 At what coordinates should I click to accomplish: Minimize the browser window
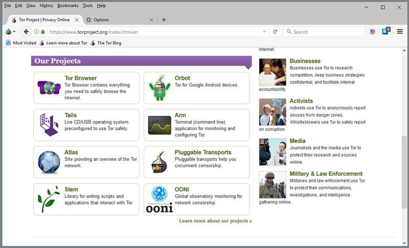(367, 7)
